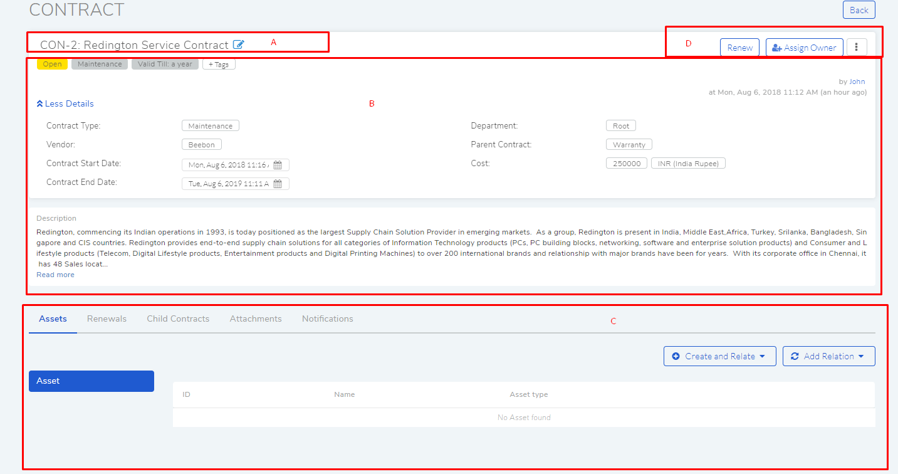Go Back to the contract list
Image resolution: width=898 pixels, height=474 pixels.
tap(859, 10)
